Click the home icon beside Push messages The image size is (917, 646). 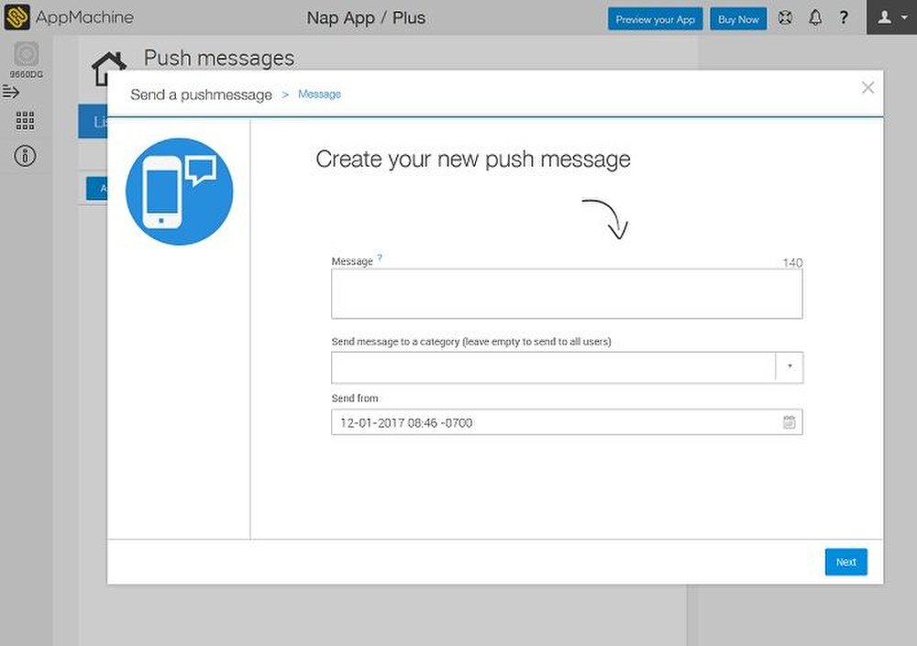tap(110, 67)
